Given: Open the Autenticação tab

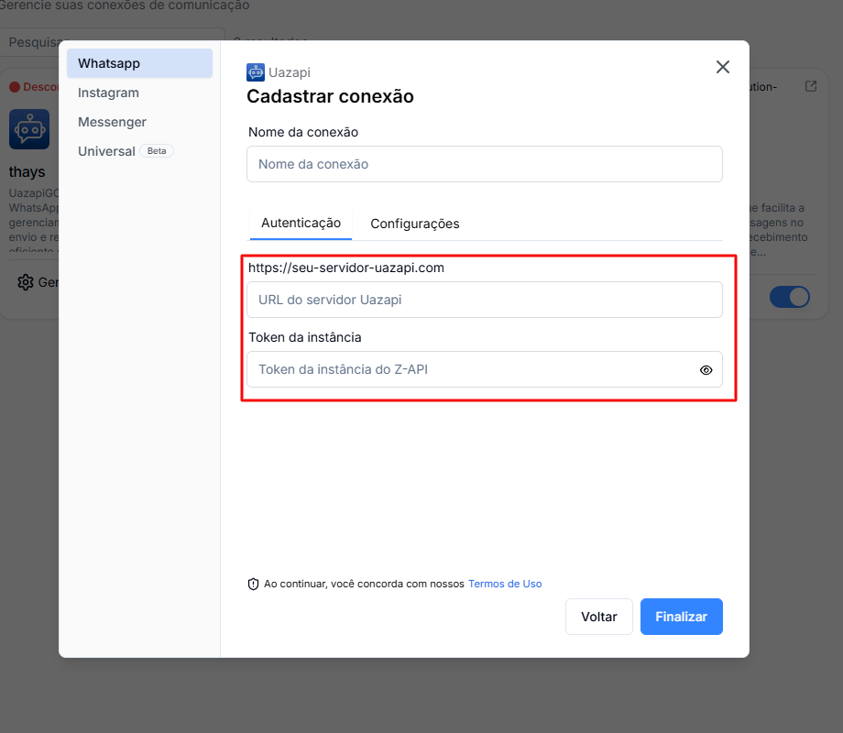Looking at the screenshot, I should pyautogui.click(x=301, y=223).
